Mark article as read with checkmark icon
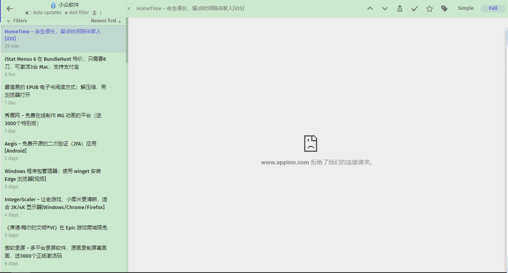 coord(414,9)
